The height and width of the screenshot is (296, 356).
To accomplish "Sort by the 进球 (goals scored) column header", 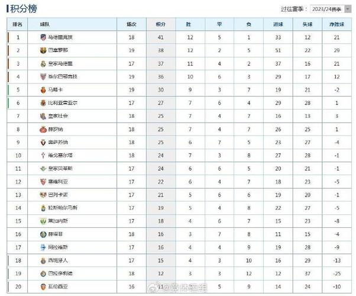I will [278, 24].
